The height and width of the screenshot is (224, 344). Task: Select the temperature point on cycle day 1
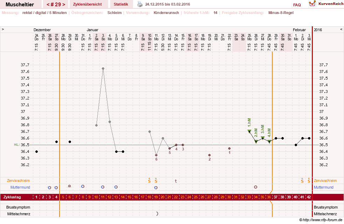(37, 152)
